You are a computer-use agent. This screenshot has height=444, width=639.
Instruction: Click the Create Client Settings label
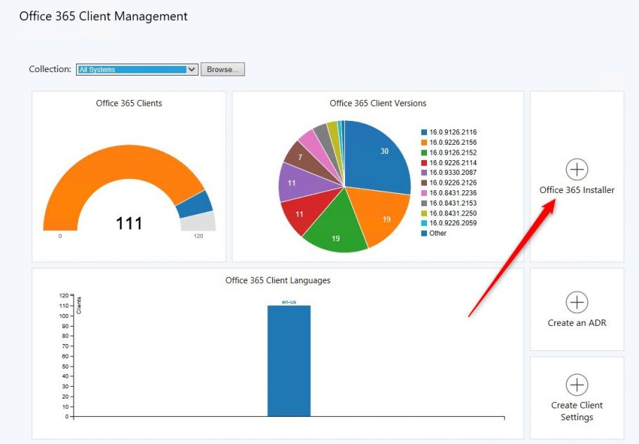click(577, 411)
